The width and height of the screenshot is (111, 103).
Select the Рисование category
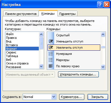pos(14,67)
